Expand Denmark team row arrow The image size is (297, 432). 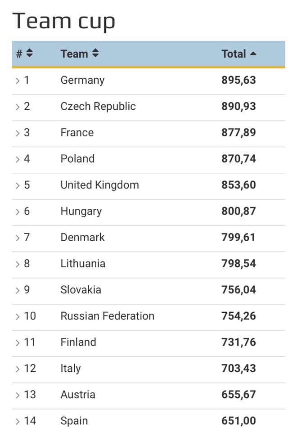[x=18, y=238]
